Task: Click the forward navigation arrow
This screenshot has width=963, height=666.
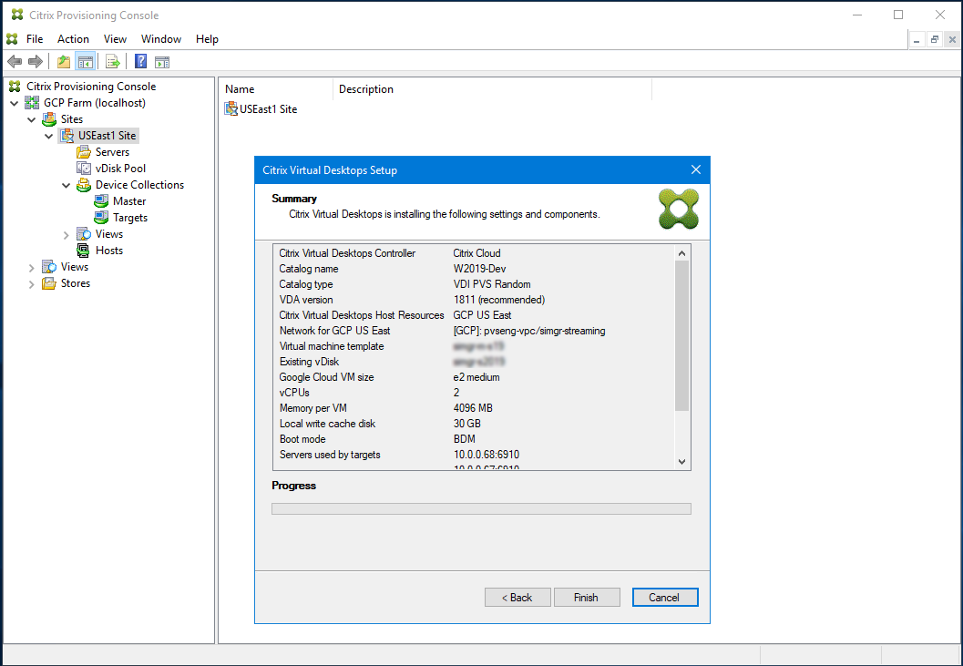Action: 35,61
